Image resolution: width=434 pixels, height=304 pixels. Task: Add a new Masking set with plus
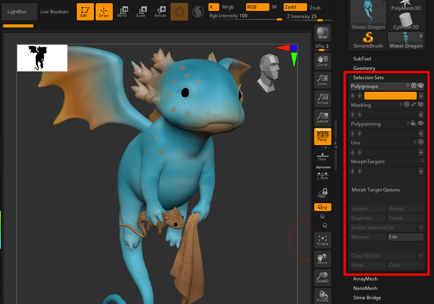(421, 115)
